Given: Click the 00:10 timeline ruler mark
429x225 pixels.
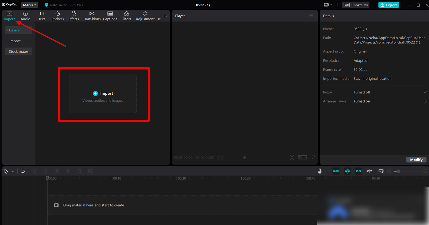Looking at the screenshot, I should coord(117,178).
